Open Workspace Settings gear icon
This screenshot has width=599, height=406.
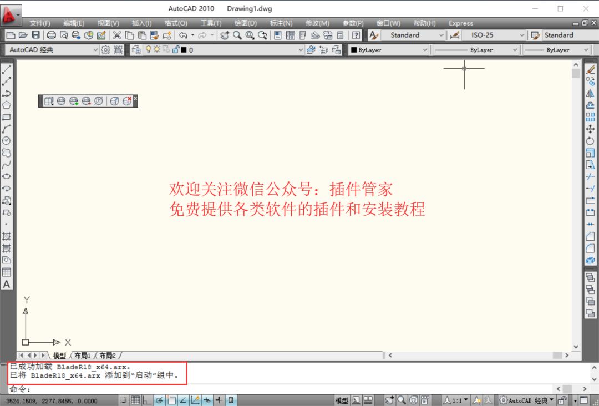pyautogui.click(x=106, y=50)
